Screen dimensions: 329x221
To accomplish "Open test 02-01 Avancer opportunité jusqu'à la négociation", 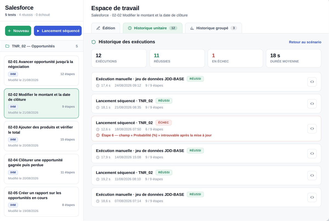I will (x=41, y=71).
